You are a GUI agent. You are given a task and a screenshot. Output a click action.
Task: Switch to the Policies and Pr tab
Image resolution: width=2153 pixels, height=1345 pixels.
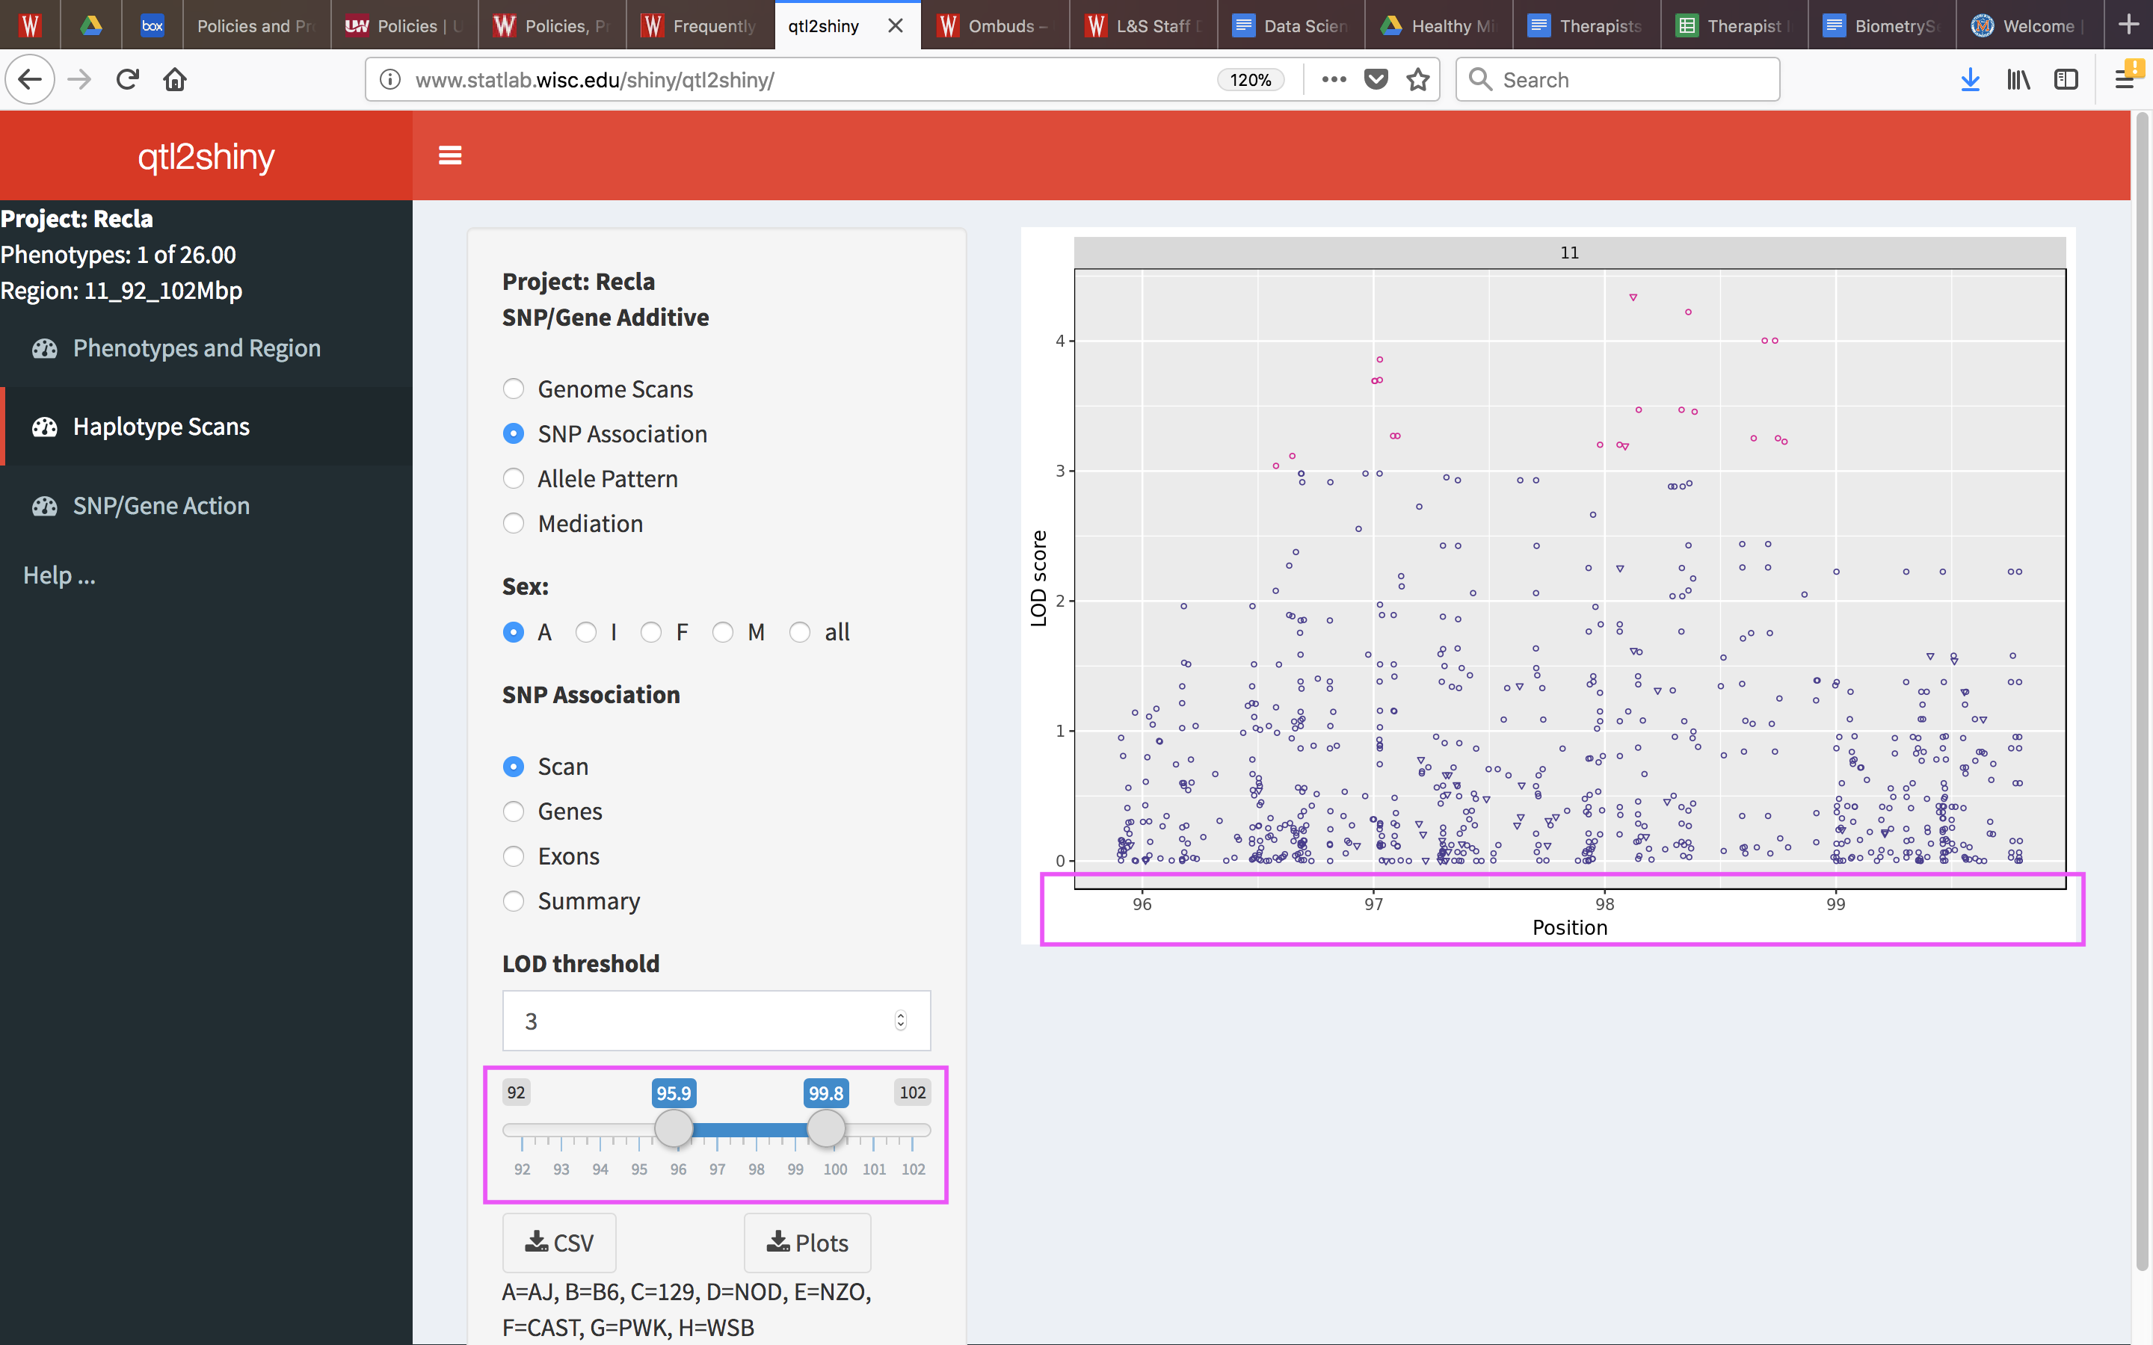click(256, 26)
